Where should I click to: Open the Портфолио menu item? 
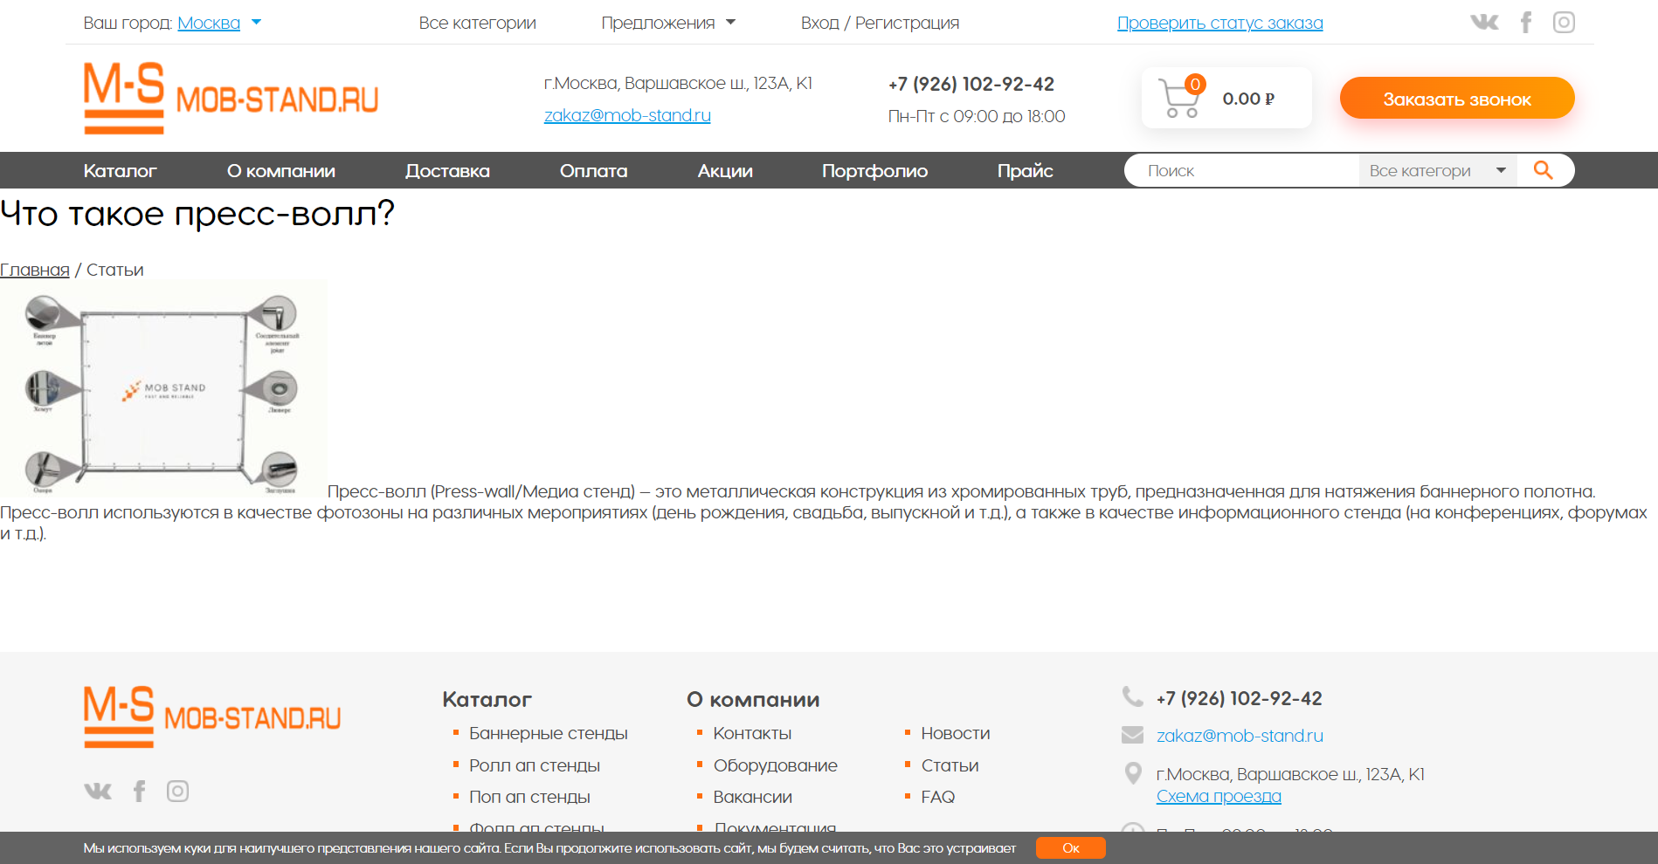pyautogui.click(x=874, y=171)
